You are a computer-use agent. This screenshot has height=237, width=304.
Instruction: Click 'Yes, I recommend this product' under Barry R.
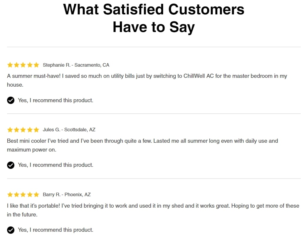coord(56,230)
